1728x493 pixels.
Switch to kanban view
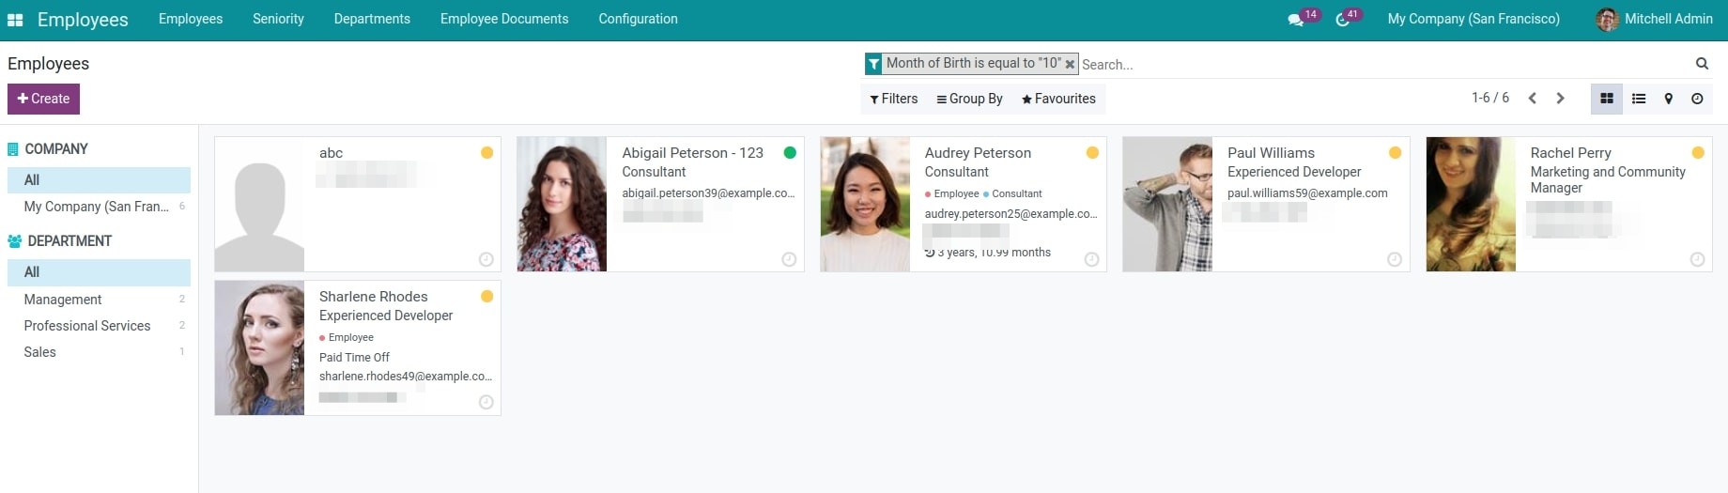[1607, 99]
